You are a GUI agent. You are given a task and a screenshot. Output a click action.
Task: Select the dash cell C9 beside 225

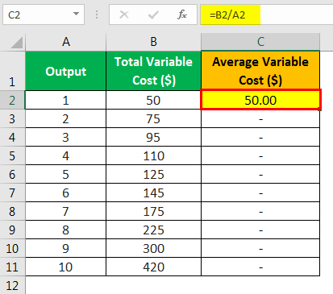click(260, 230)
